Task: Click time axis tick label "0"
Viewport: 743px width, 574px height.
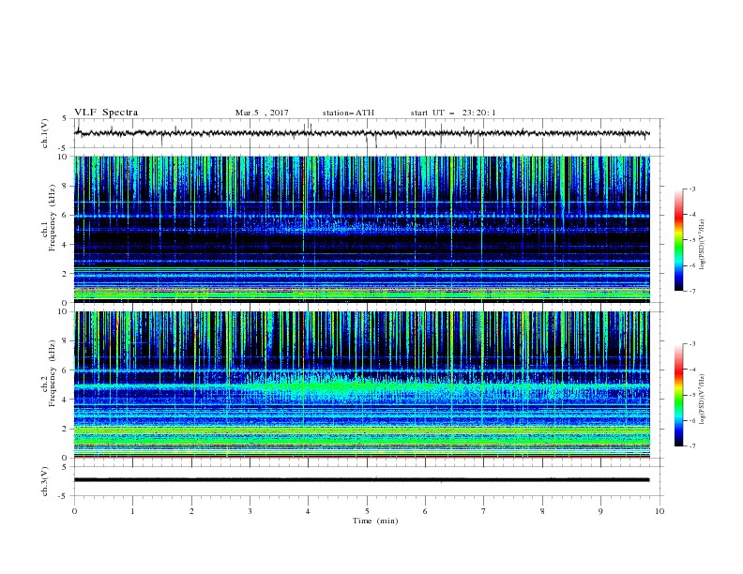Action: 74,511
